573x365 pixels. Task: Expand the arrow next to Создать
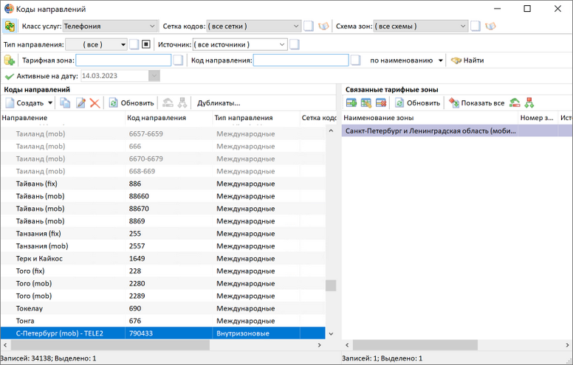tap(50, 103)
